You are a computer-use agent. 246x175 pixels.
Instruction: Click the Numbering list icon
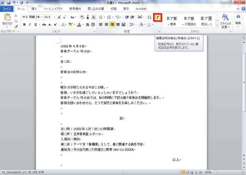(x=109, y=17)
